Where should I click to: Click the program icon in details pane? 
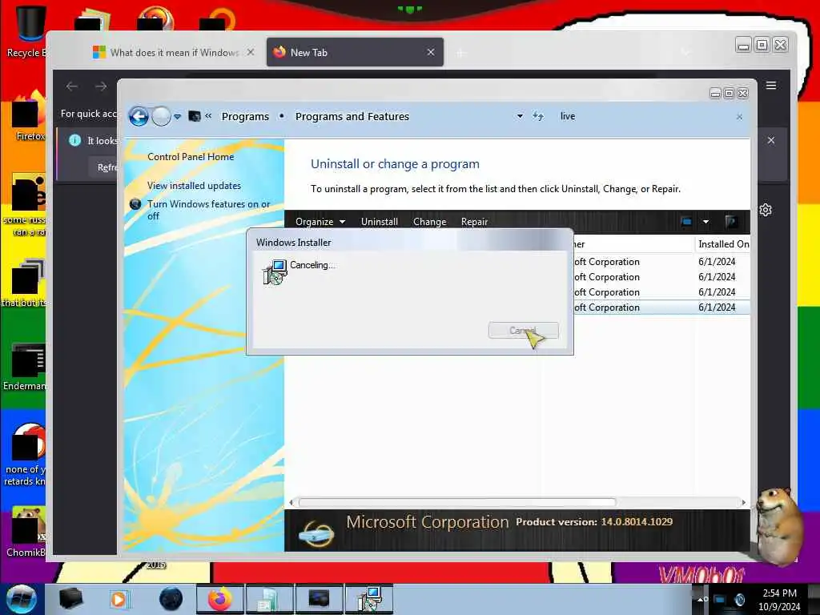316,533
